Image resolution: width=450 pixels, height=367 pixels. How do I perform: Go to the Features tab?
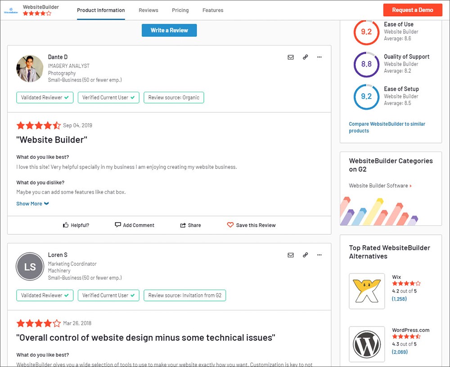pyautogui.click(x=213, y=10)
